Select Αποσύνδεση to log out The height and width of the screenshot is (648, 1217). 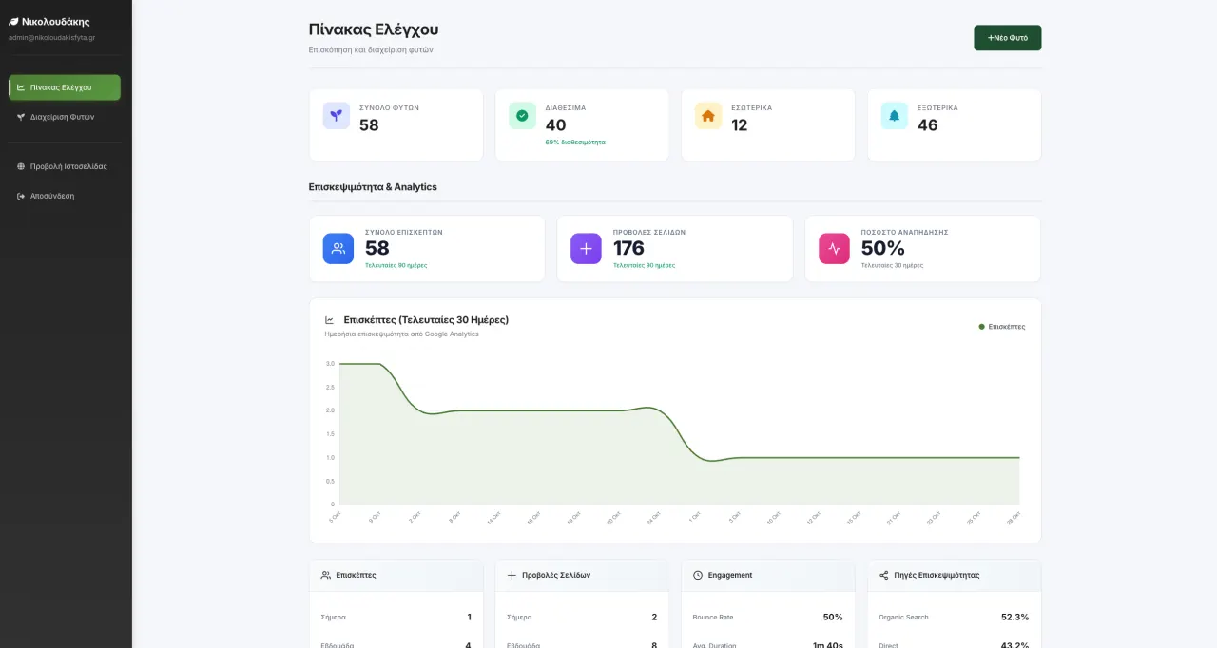(x=65, y=196)
